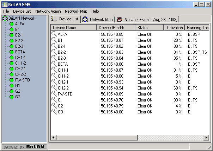Click the green status dot beside B2-1
Screen dimensions: 213x151
(x=12, y=35)
